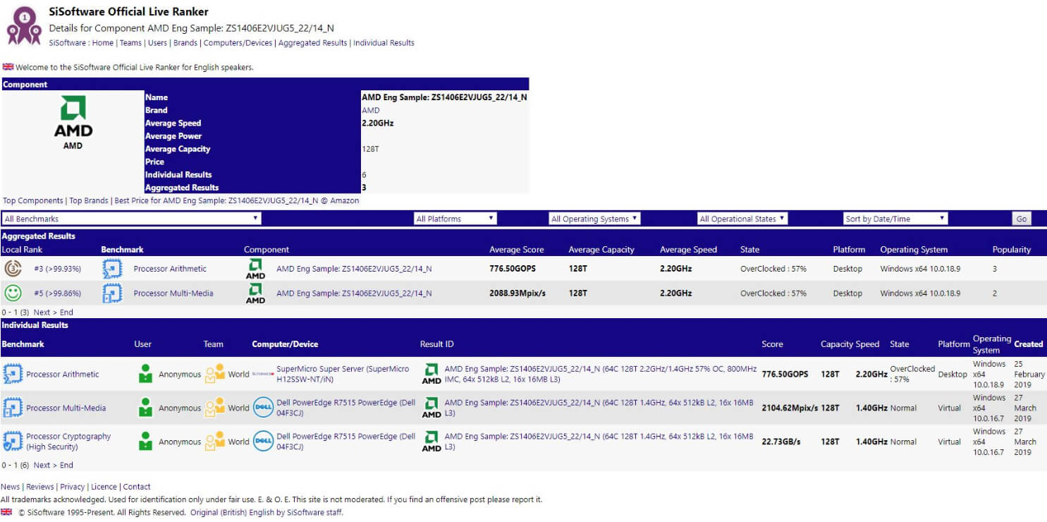Screen dimensions: 1047x522
Task: Click the large AMD component logo
Action: coord(73,117)
